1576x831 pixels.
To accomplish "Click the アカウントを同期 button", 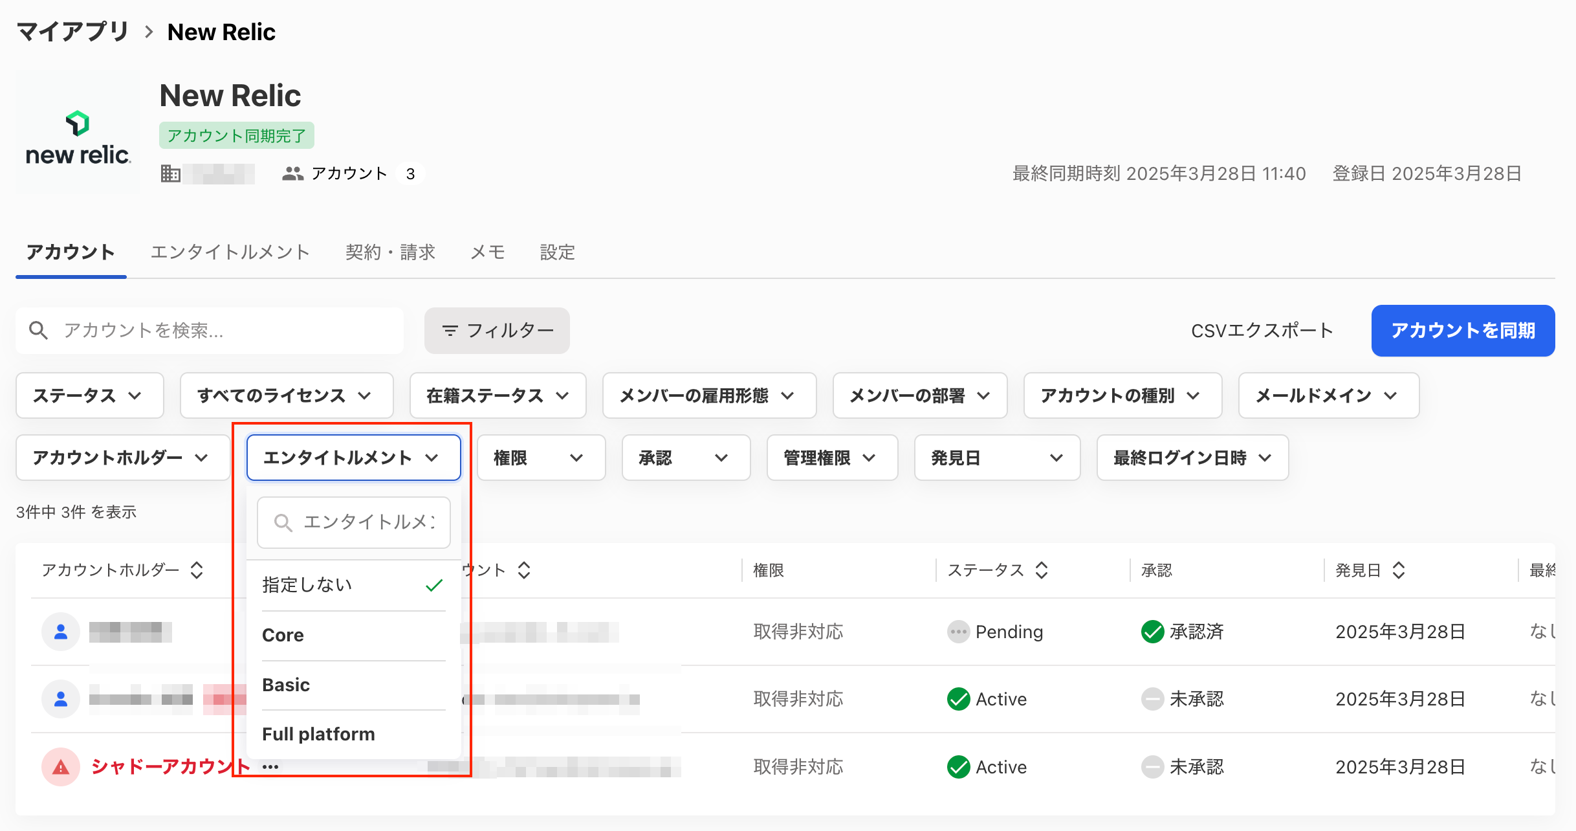I will (x=1463, y=331).
